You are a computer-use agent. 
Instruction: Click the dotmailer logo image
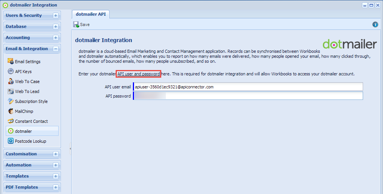tap(350, 44)
